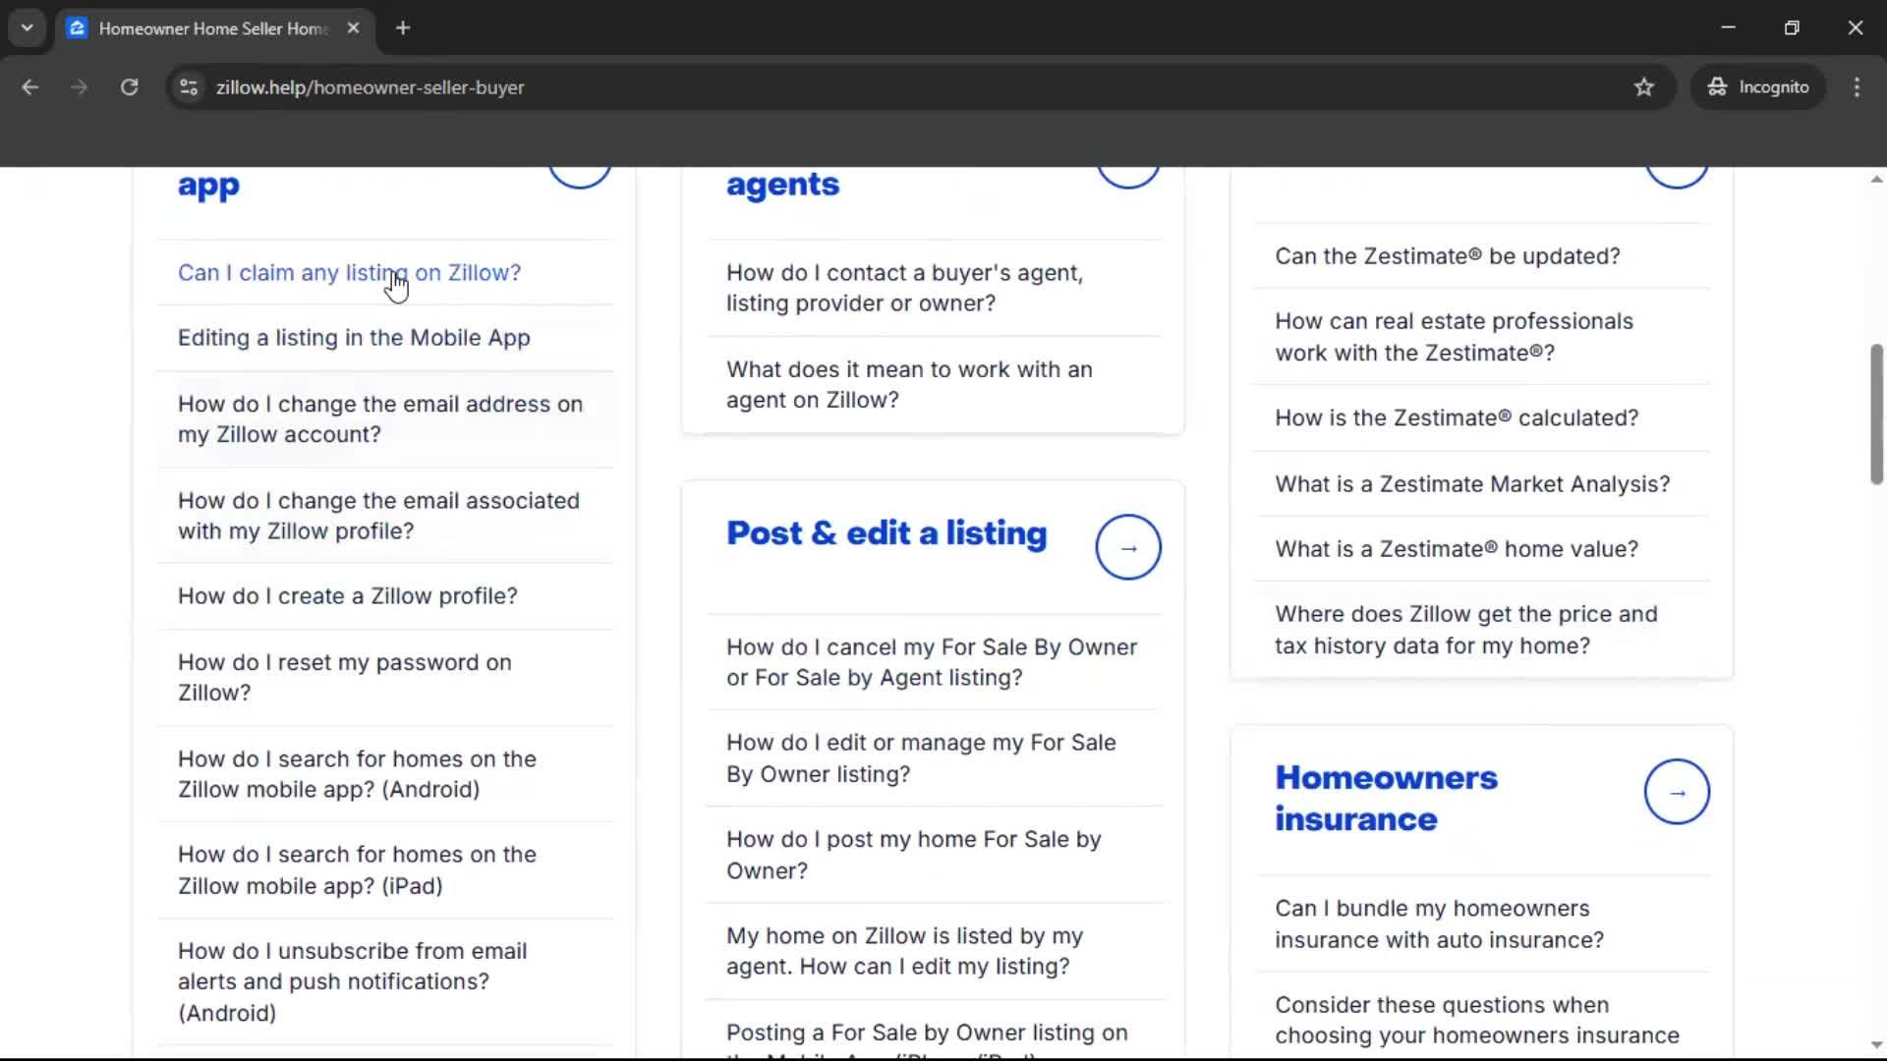This screenshot has width=1887, height=1061.
Task: Open 'Can I claim any listing on Zillow?'
Action: 349,273
